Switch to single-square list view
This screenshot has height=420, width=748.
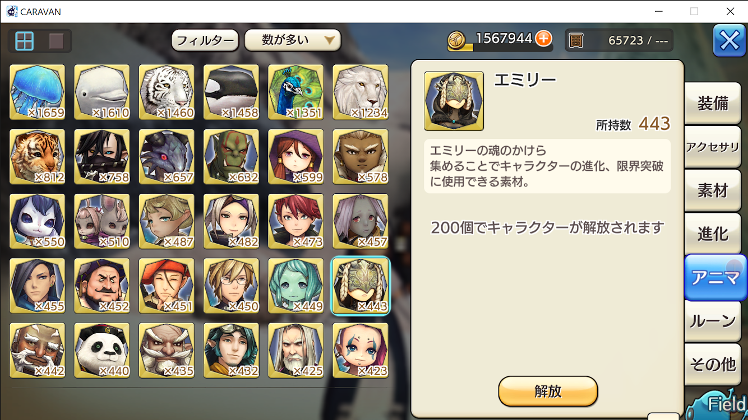coord(56,41)
